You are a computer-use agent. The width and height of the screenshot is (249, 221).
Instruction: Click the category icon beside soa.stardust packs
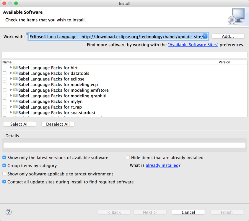coord(15,112)
